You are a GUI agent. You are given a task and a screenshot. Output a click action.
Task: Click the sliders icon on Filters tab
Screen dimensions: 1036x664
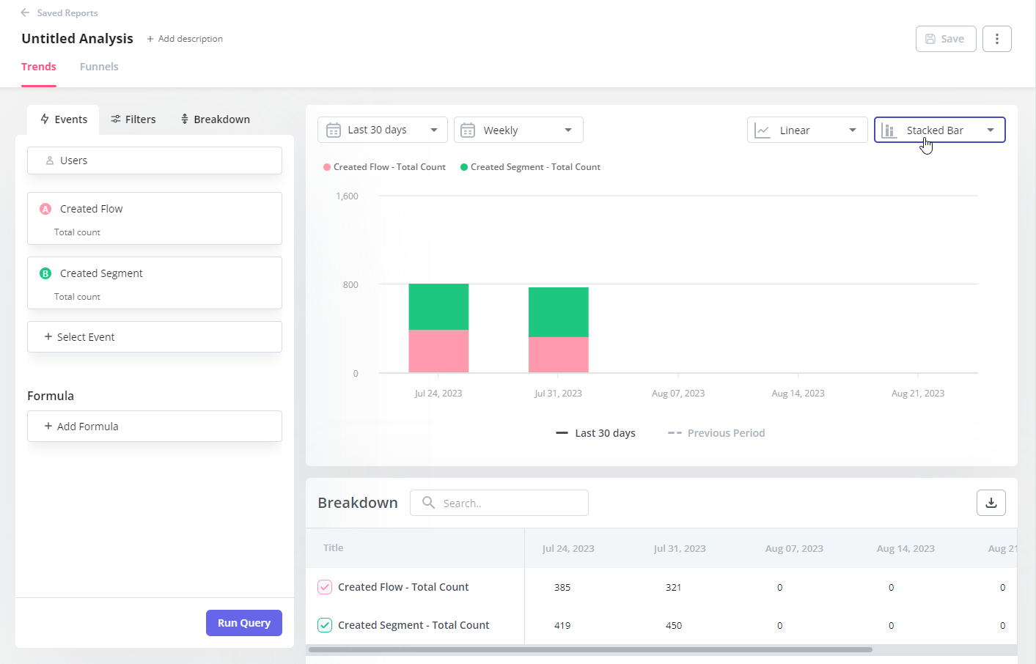pyautogui.click(x=116, y=119)
